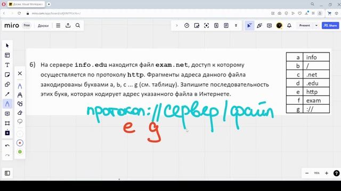The width and height of the screenshot is (341, 191).
Task: Reload the page in browser
Action: click(x=19, y=13)
